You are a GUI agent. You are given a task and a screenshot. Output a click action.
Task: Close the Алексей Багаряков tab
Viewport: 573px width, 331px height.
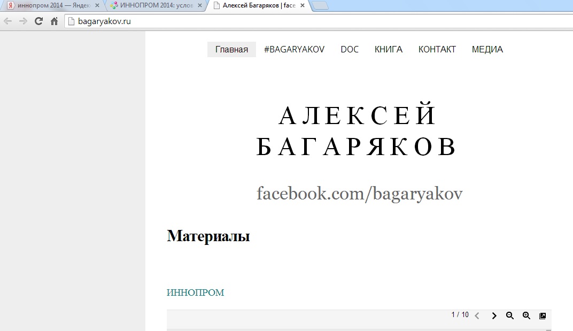303,5
